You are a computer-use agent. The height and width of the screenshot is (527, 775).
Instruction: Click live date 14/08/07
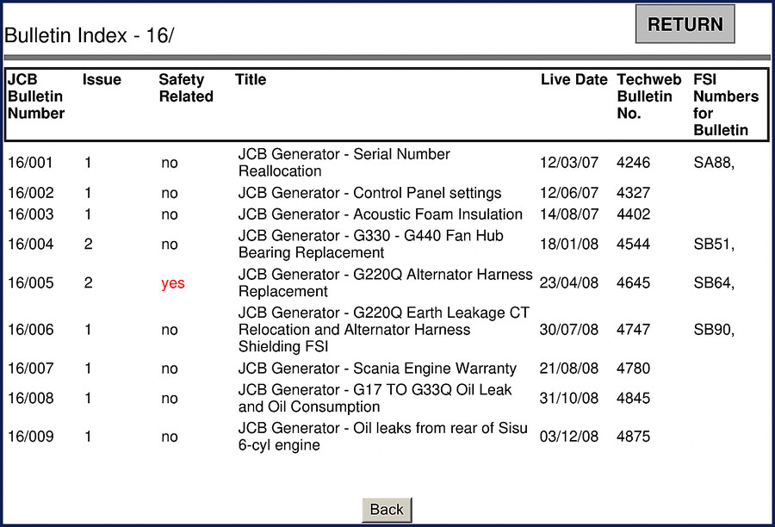(569, 214)
